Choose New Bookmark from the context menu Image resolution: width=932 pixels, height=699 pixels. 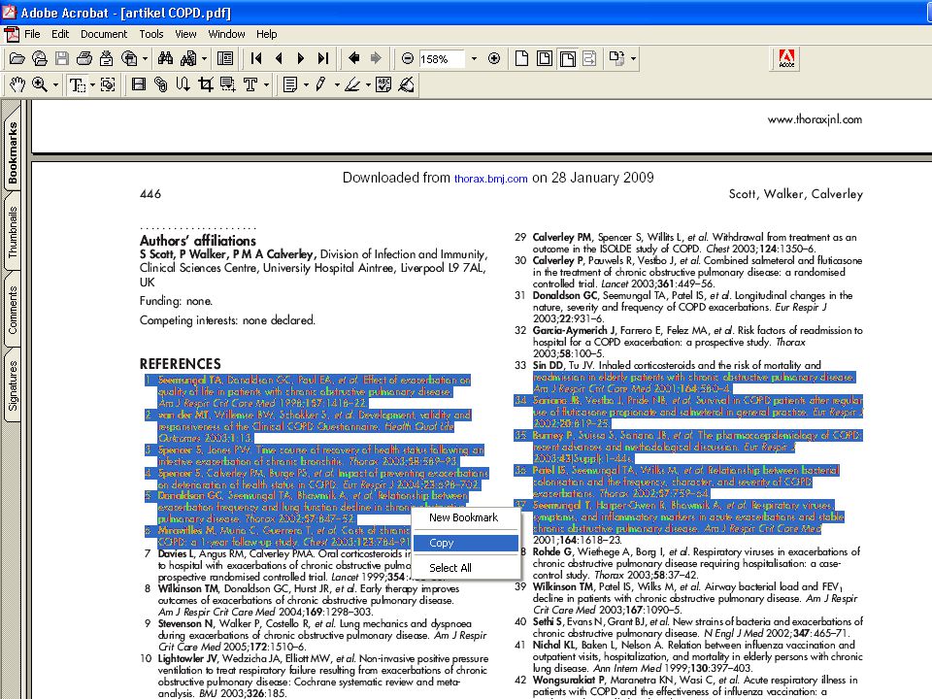(465, 517)
